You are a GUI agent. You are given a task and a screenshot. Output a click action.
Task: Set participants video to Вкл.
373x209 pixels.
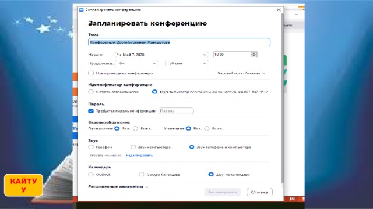click(x=188, y=128)
